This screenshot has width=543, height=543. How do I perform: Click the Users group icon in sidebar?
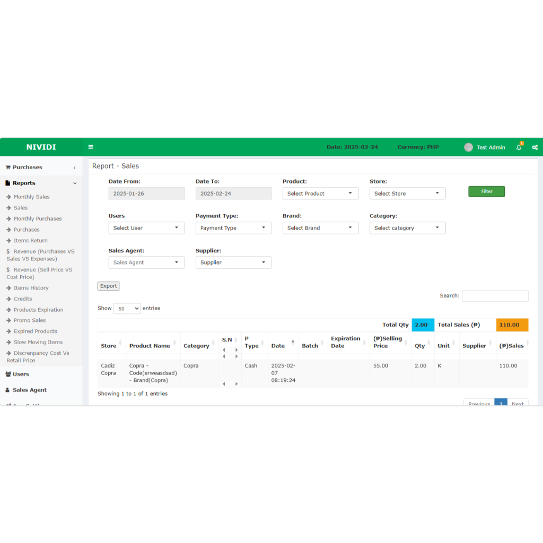pyautogui.click(x=8, y=374)
